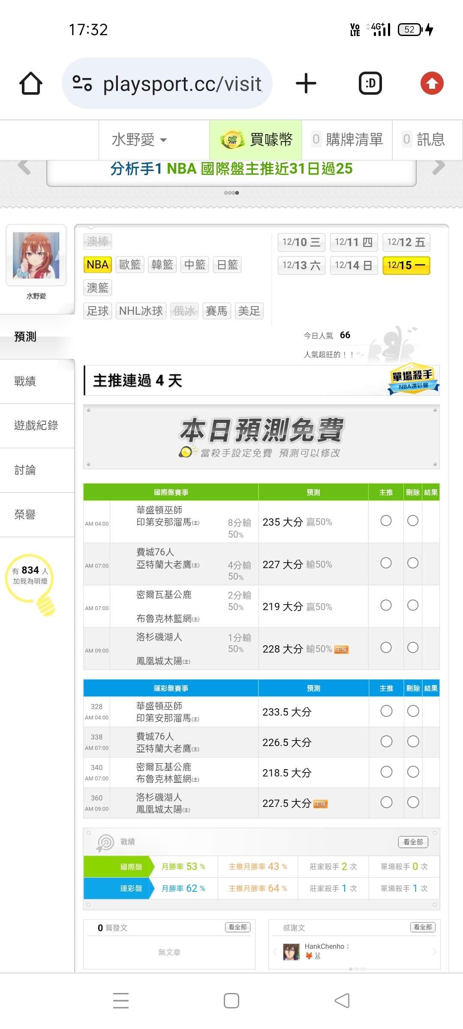The image size is (463, 1029).
Task: Select the 澳籃 league tab
Action: click(x=97, y=288)
